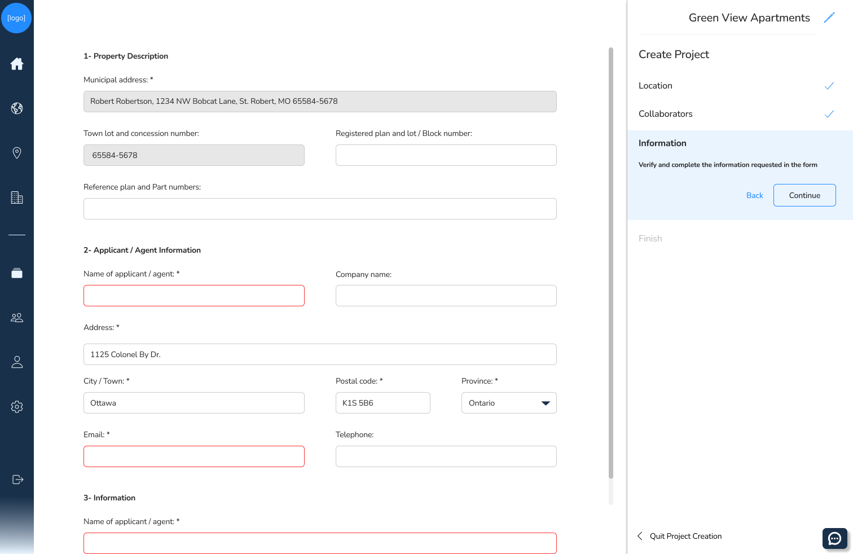
Task: Focus section 2 Name of applicant / agent field
Action: (194, 296)
